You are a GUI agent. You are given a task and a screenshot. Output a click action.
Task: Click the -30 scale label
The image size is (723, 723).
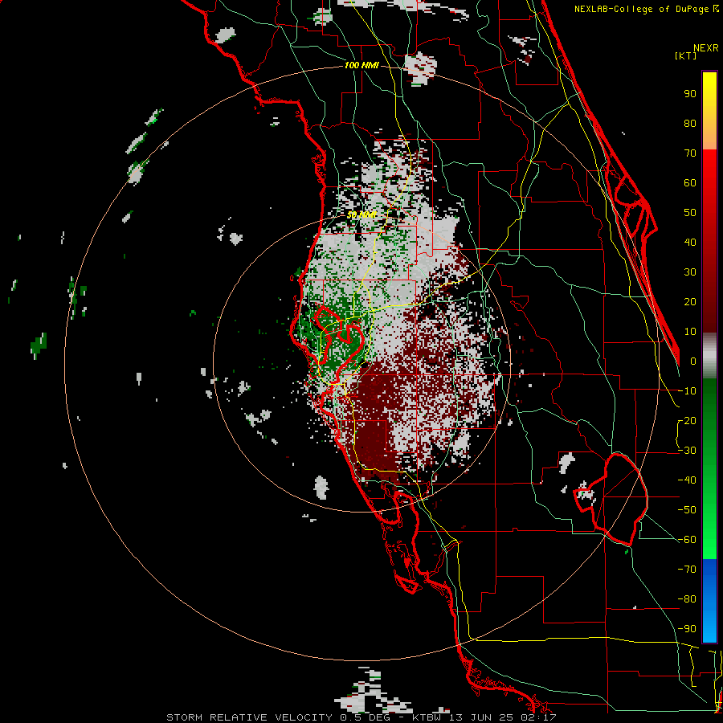pyautogui.click(x=687, y=451)
